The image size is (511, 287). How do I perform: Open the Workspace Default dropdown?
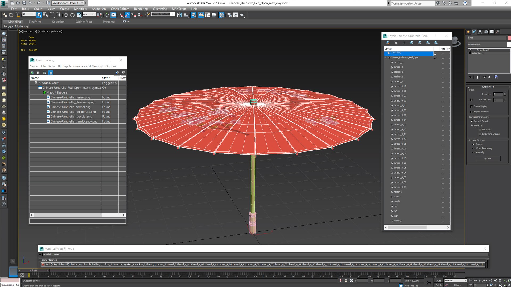[x=68, y=3]
